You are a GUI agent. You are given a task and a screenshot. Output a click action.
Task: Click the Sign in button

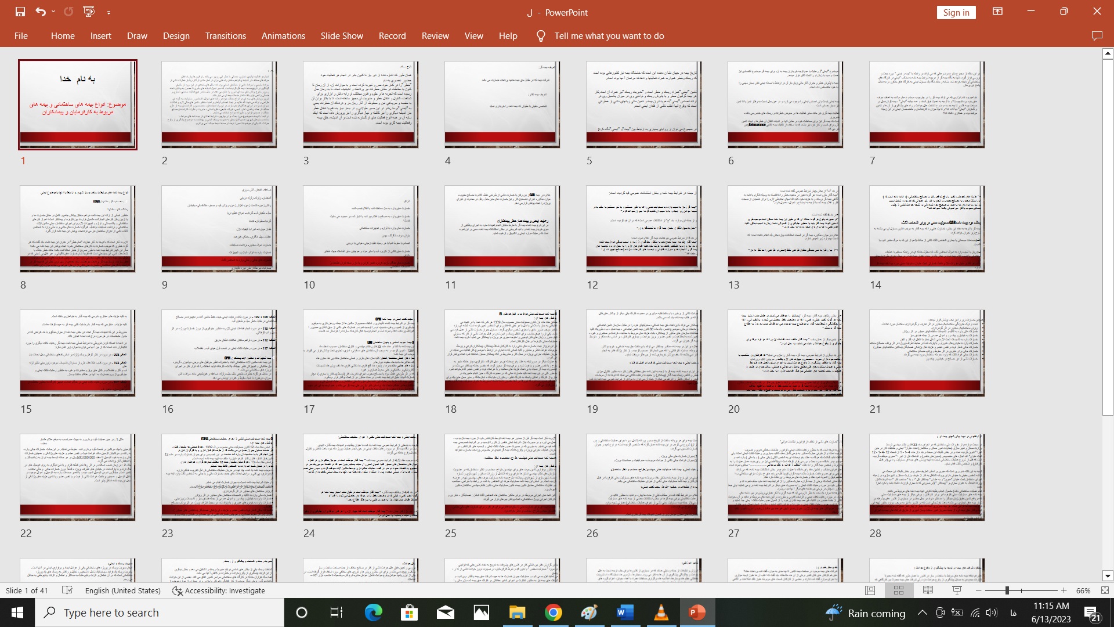click(956, 12)
